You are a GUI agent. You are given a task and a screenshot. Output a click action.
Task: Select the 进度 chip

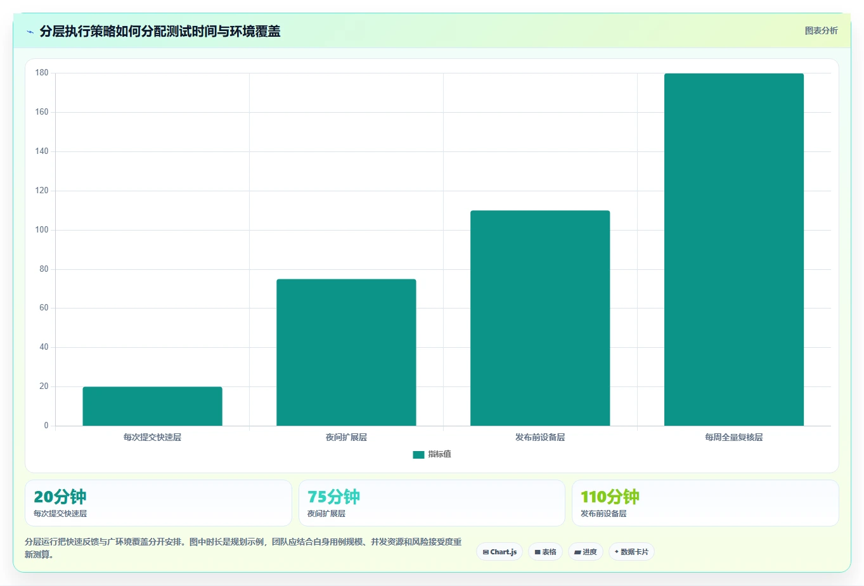[586, 552]
